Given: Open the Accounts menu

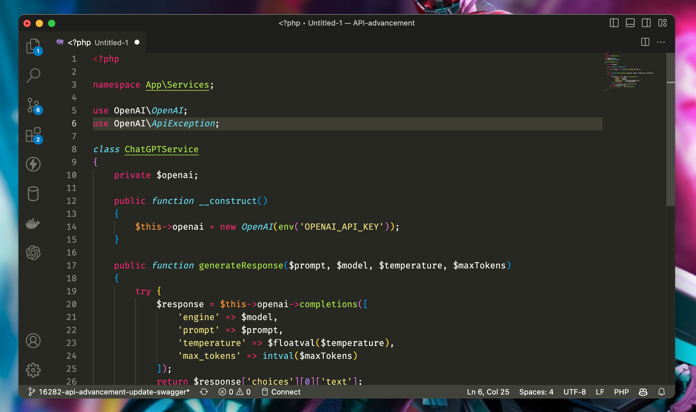Looking at the screenshot, I should [33, 341].
